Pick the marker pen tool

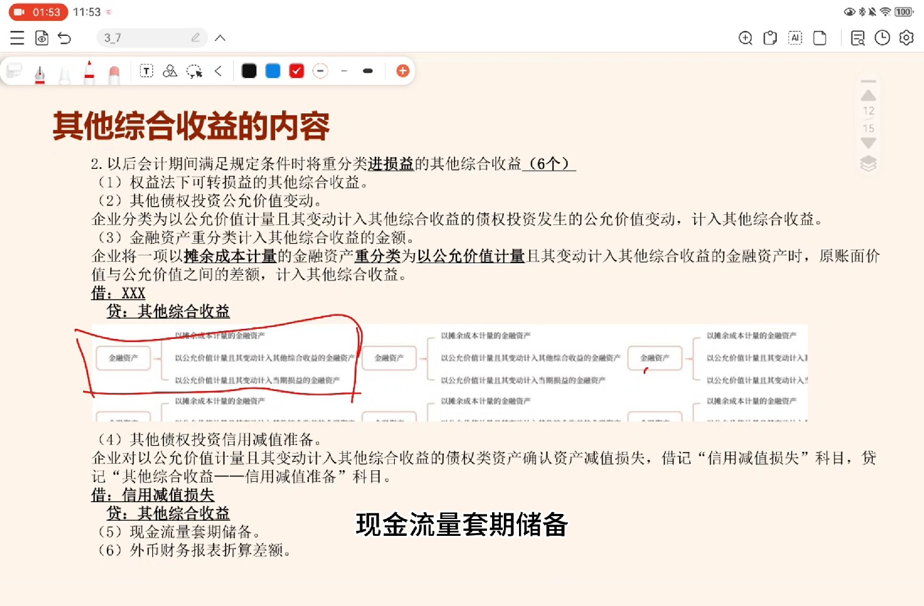tap(90, 71)
